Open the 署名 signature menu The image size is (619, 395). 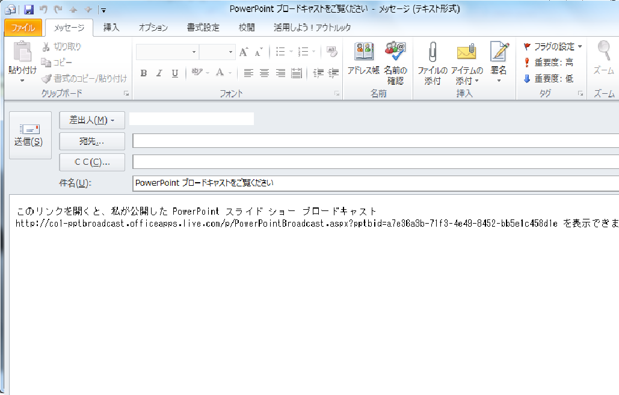point(499,63)
